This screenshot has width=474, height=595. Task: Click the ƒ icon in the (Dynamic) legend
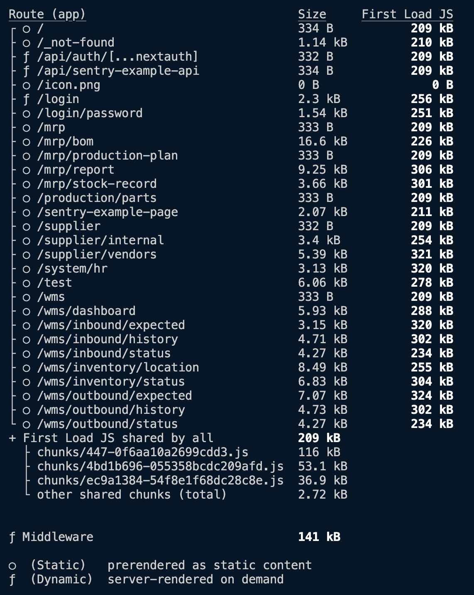(x=12, y=580)
